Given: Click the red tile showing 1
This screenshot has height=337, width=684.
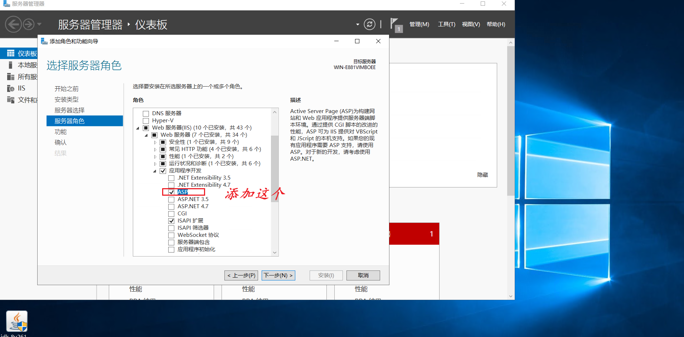Looking at the screenshot, I should 414,234.
